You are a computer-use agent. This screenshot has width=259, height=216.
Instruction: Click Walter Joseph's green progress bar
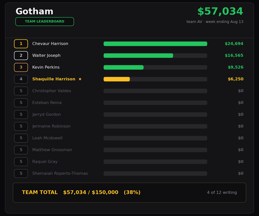(x=138, y=56)
